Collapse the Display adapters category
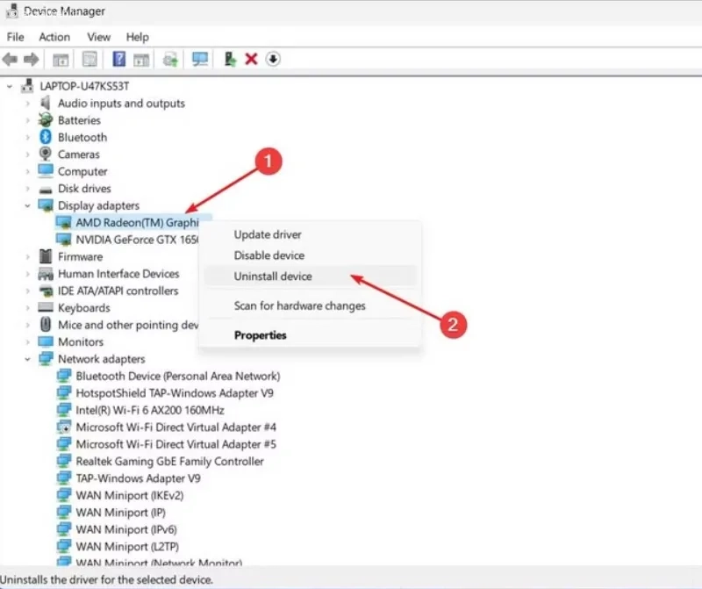702x589 pixels. tap(27, 205)
